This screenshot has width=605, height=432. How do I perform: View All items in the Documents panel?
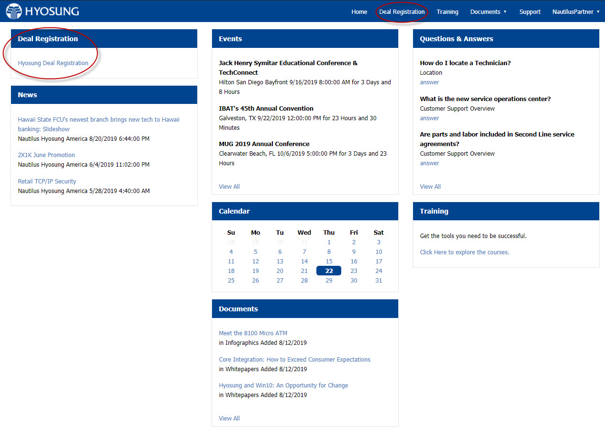click(229, 418)
